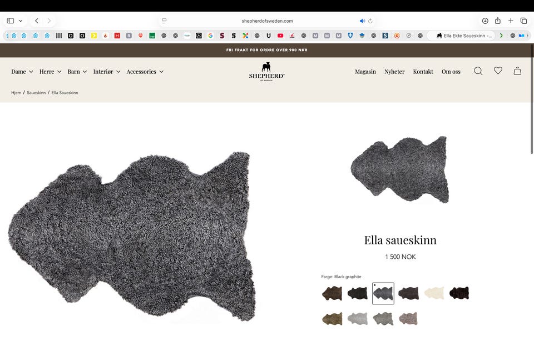534x346 pixels.
Task: Expand the Herre menu
Action: 51,72
